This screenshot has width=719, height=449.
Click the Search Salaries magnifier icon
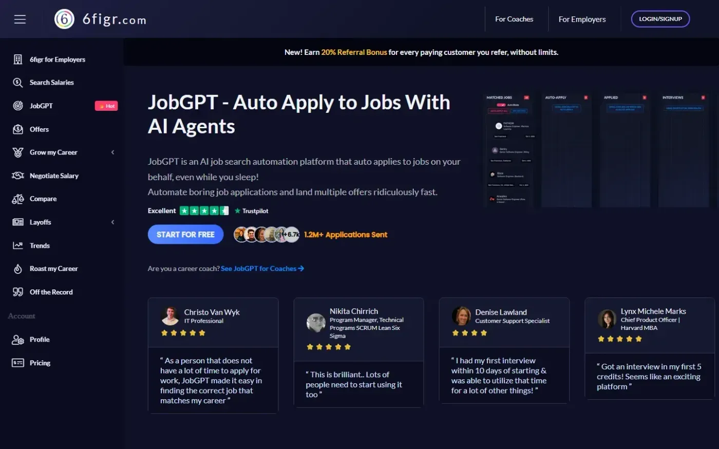coord(18,83)
